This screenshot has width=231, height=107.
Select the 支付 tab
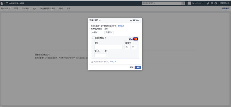(35, 8)
